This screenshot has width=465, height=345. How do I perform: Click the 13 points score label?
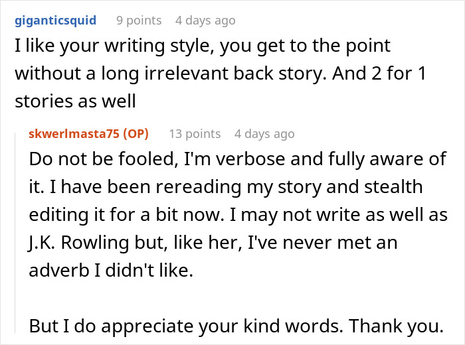click(x=195, y=134)
